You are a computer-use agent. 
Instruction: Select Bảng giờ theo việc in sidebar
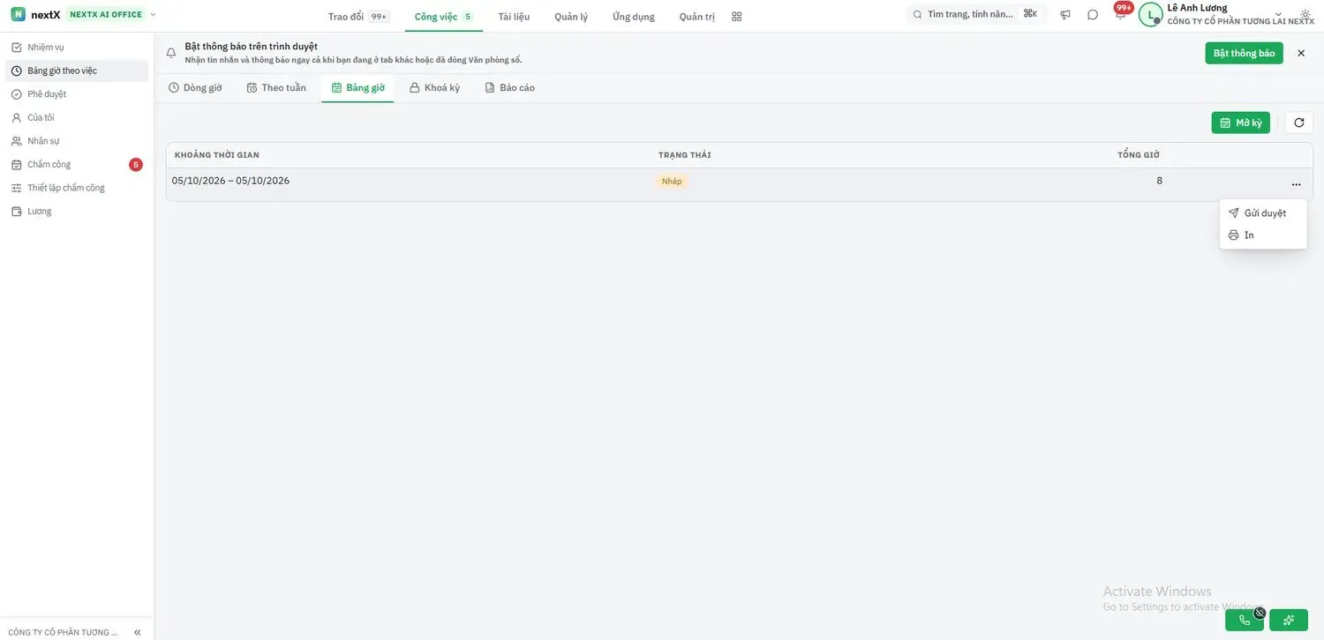77,71
